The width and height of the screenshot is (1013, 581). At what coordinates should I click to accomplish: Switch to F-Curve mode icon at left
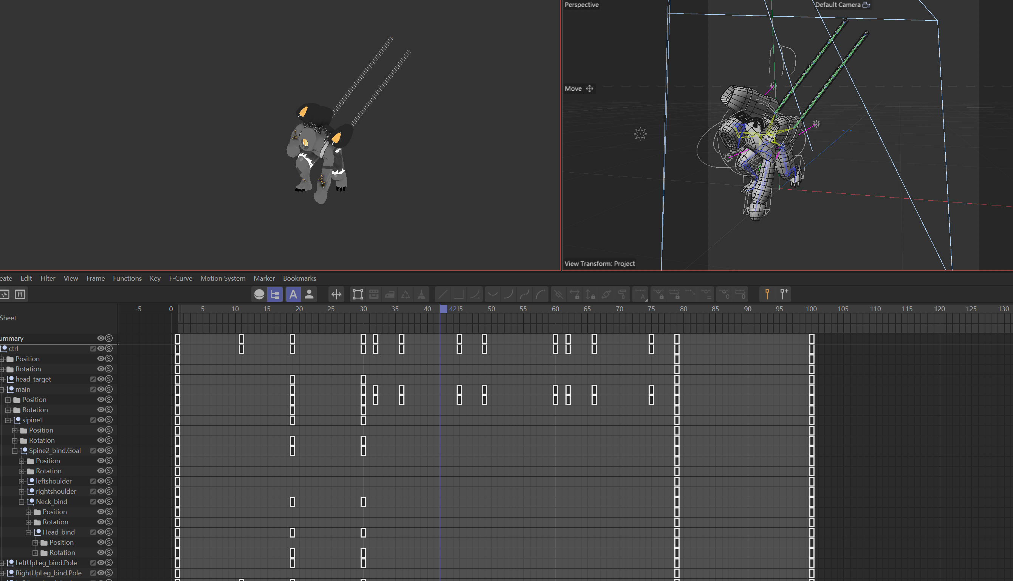pos(5,295)
